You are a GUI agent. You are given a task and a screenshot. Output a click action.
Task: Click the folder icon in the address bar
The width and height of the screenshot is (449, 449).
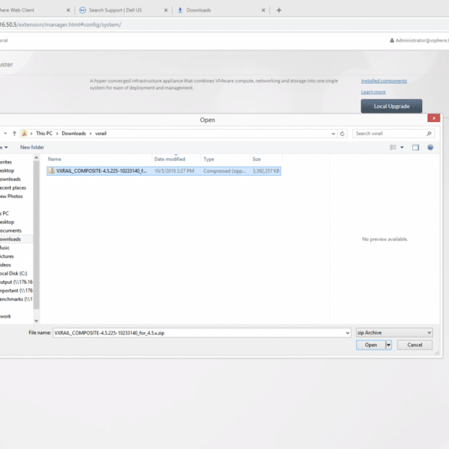pyautogui.click(x=24, y=134)
